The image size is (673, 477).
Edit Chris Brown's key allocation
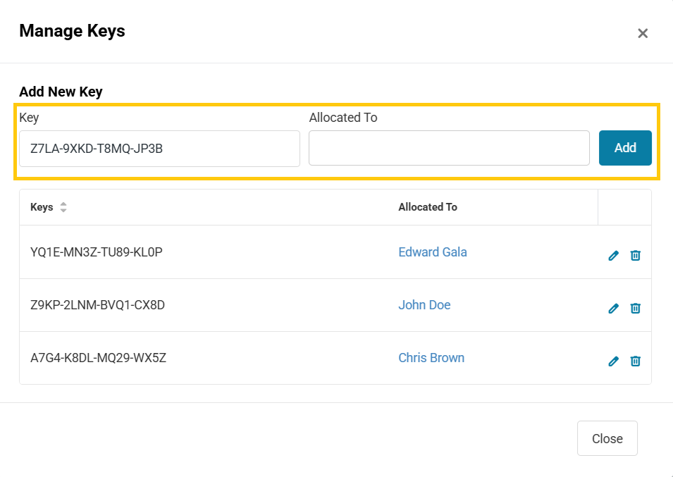click(x=613, y=361)
